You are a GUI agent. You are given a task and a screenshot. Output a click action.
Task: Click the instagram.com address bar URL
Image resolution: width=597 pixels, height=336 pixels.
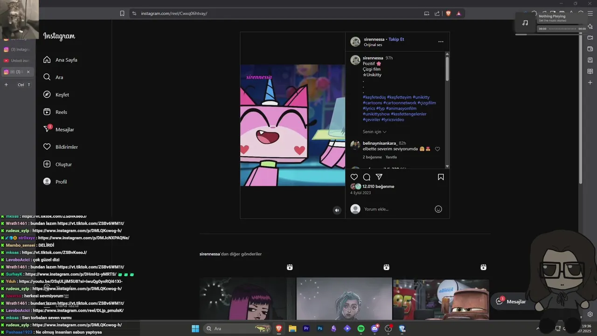coord(174,14)
